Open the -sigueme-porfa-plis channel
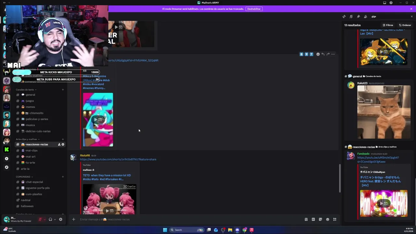Screen dimensions: 416x234 click(x=40, y=188)
